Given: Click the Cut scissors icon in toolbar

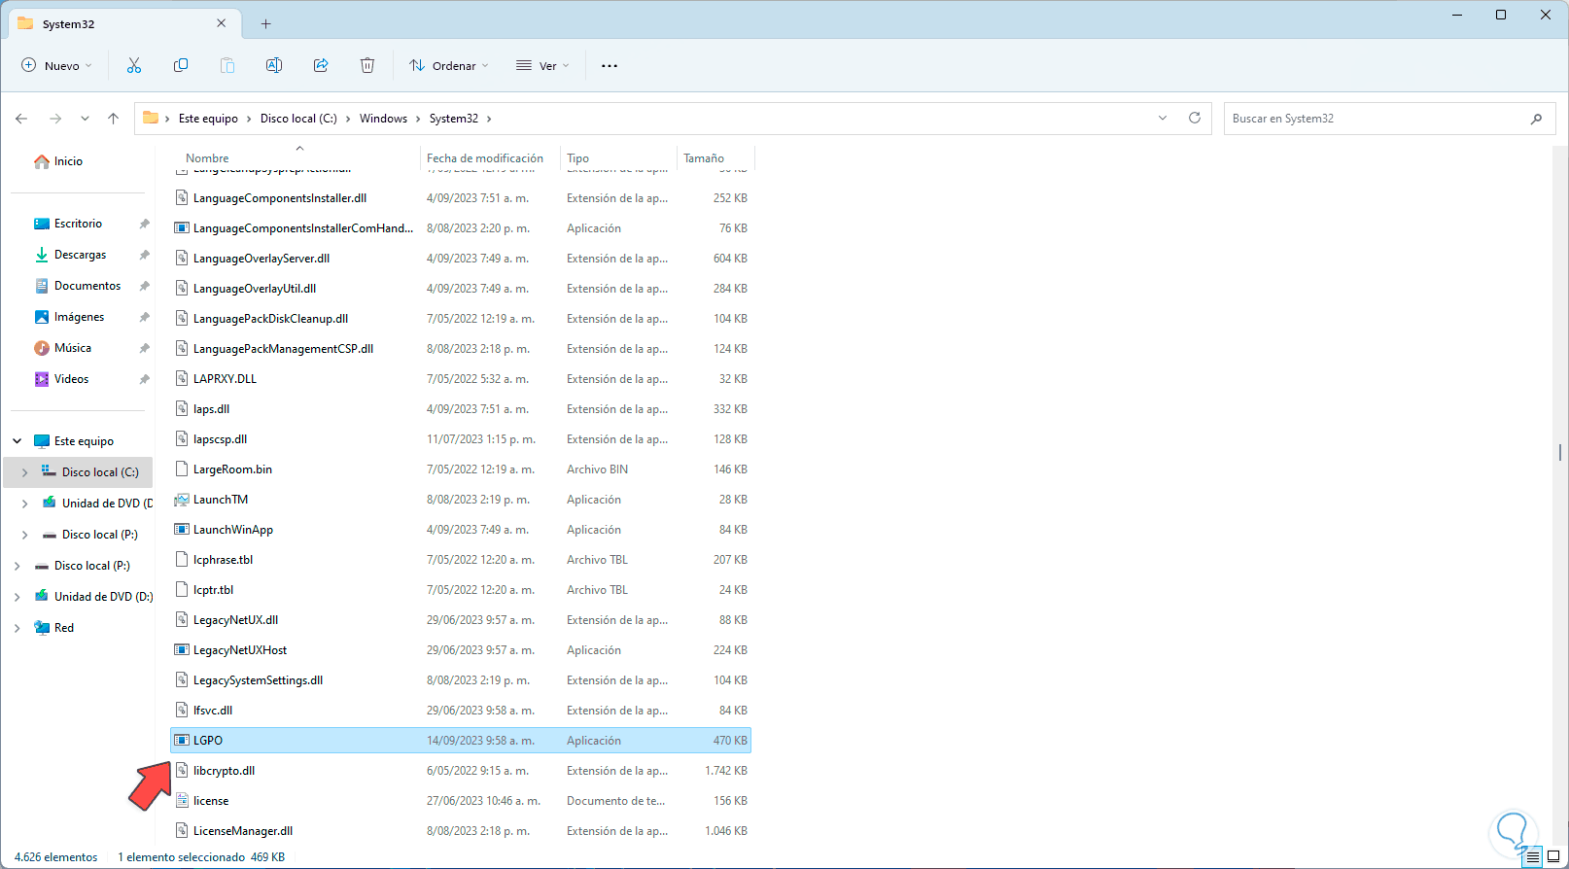Looking at the screenshot, I should (134, 65).
